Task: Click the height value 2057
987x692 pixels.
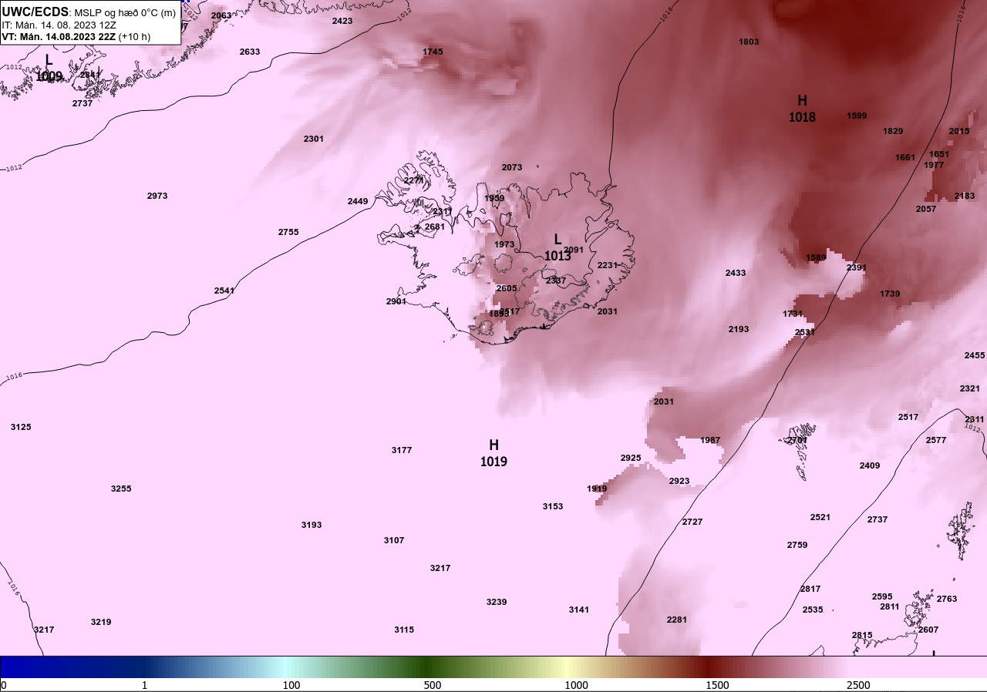Action: [926, 209]
